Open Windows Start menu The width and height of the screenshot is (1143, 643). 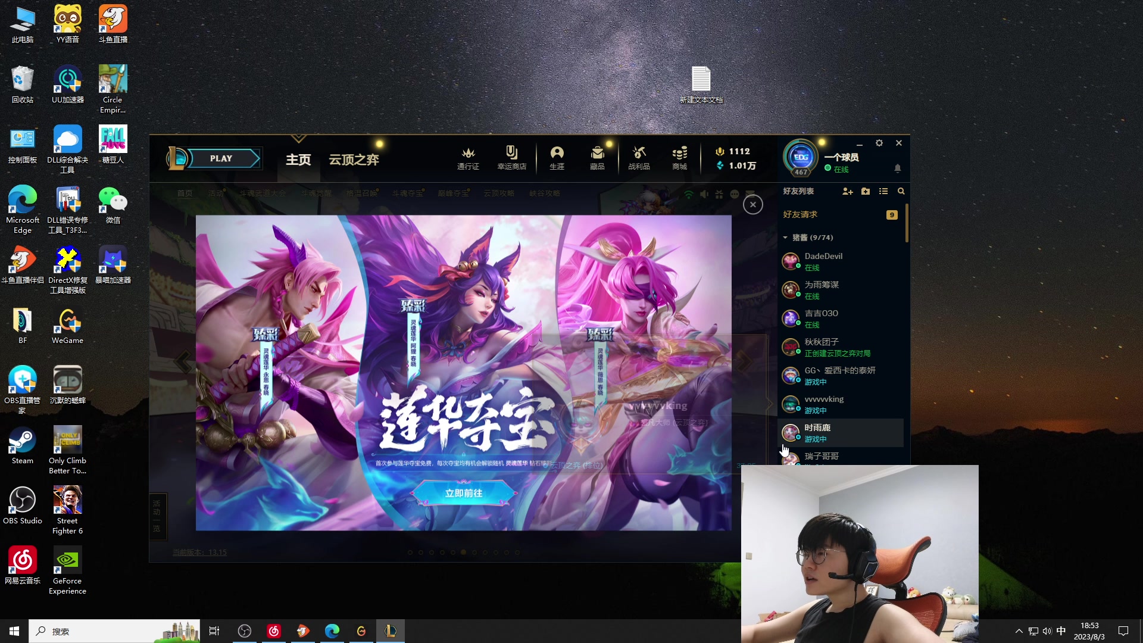(14, 631)
